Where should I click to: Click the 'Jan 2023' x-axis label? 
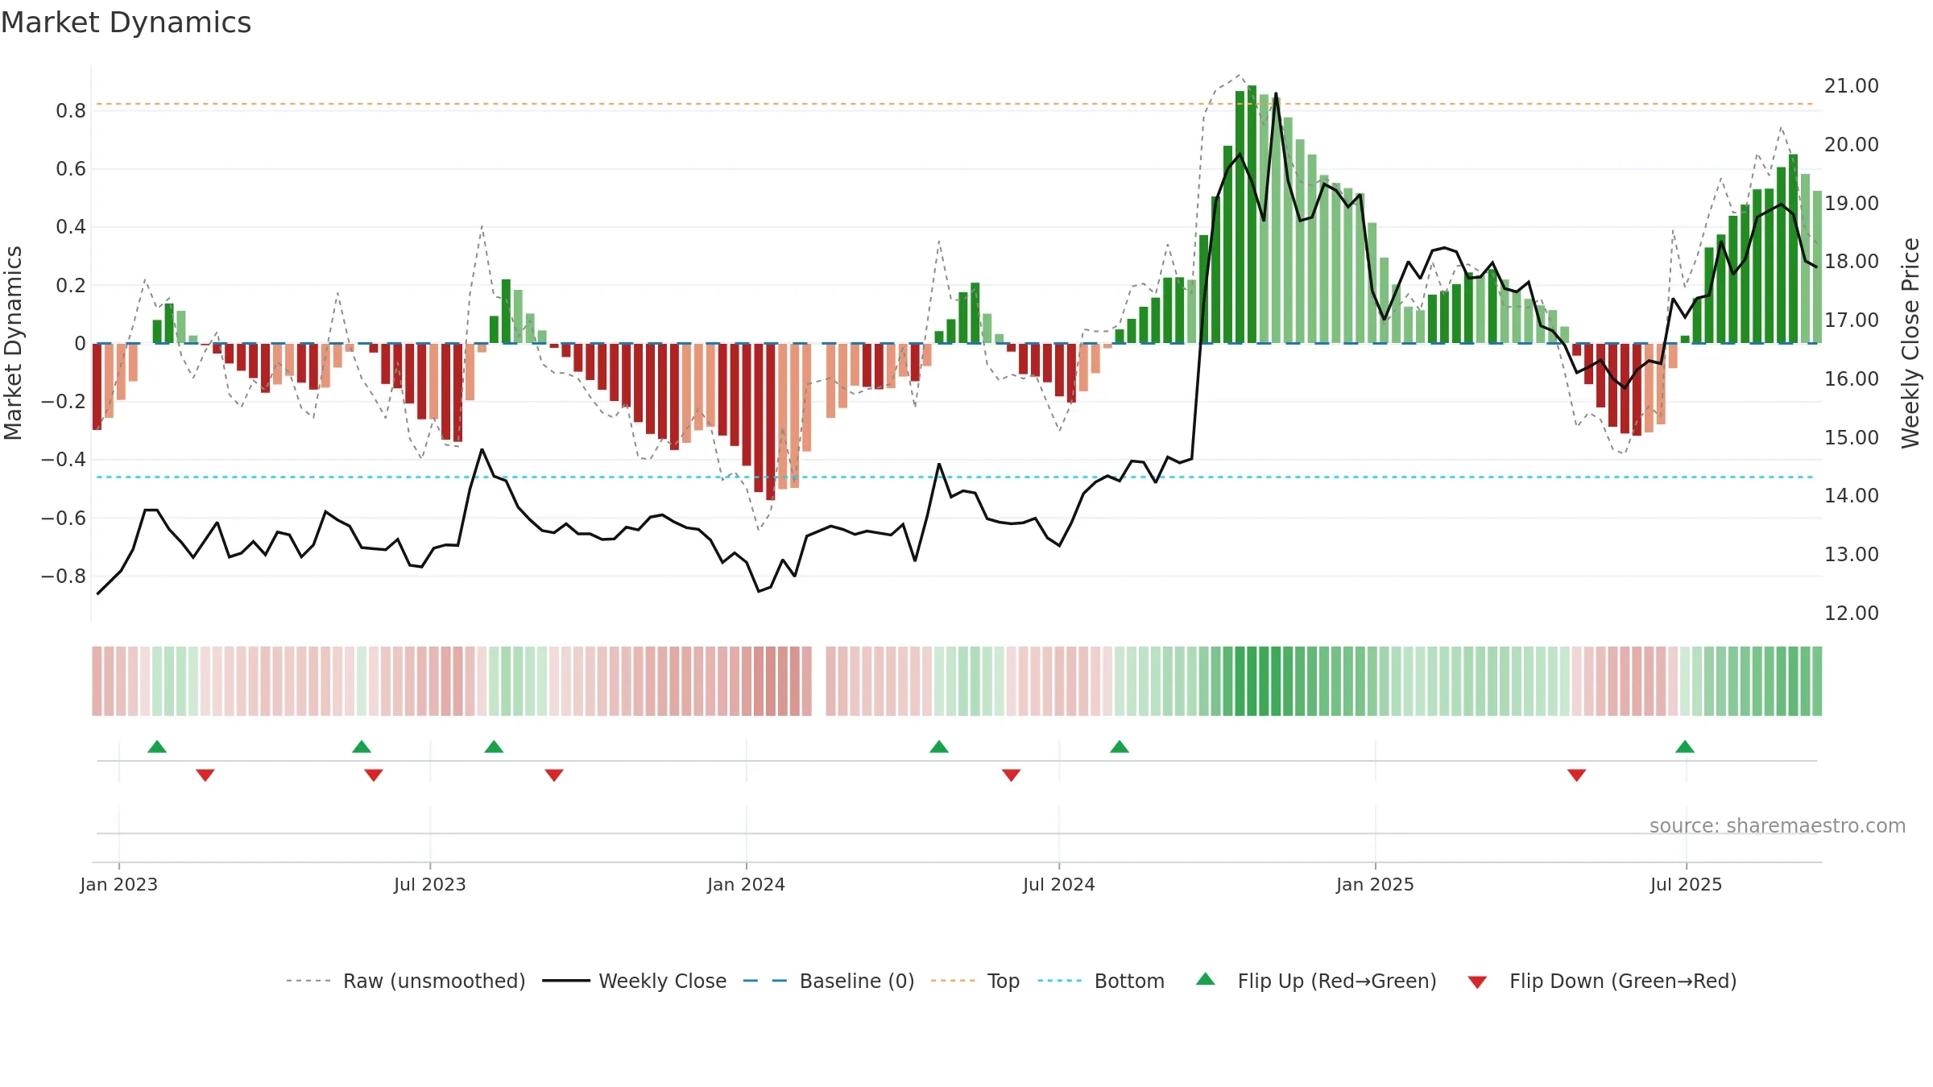(119, 885)
